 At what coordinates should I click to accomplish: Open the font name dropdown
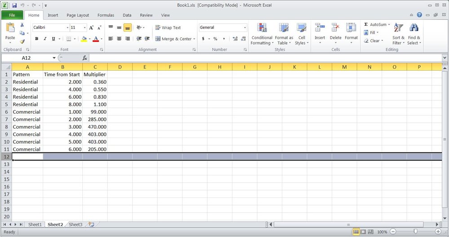(67, 27)
